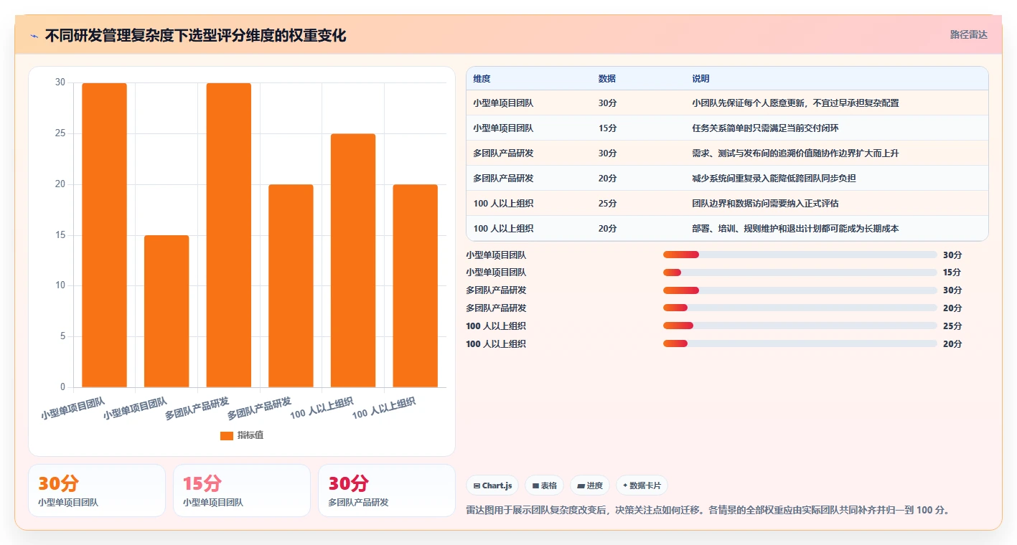Click the progress bar labeled 15分

pos(800,272)
